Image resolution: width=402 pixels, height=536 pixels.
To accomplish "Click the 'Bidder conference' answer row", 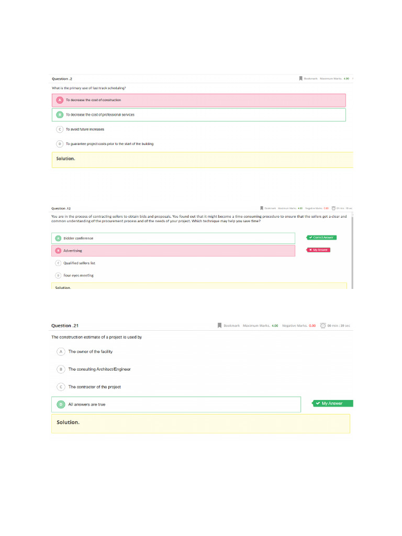I will 173,238.
